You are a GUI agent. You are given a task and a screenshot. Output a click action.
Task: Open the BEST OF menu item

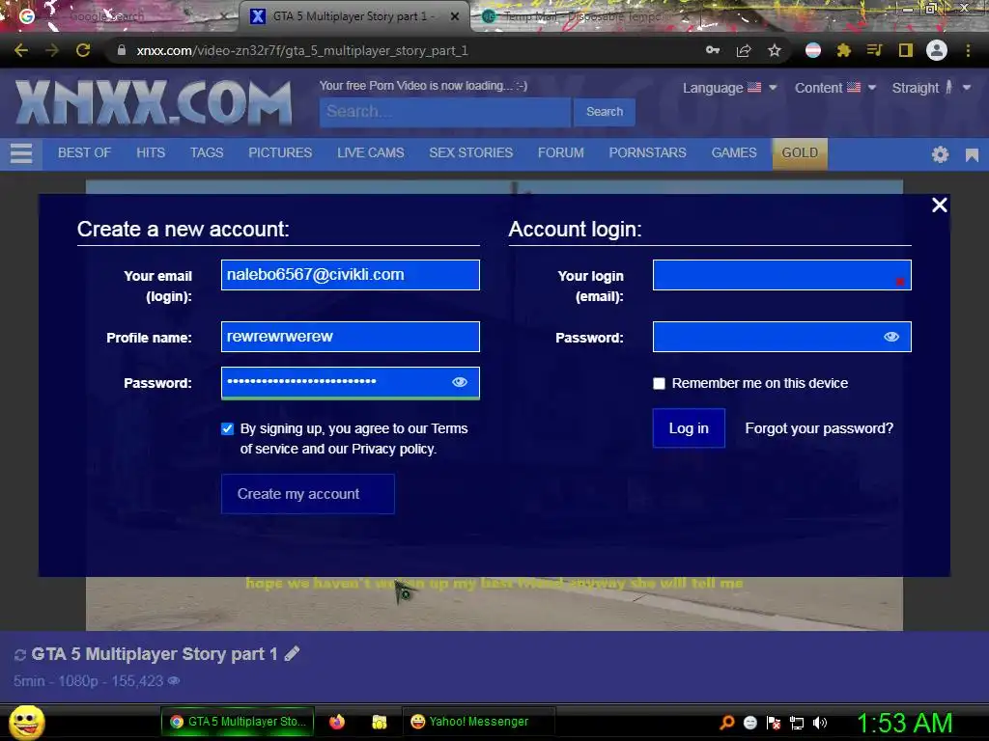click(85, 153)
